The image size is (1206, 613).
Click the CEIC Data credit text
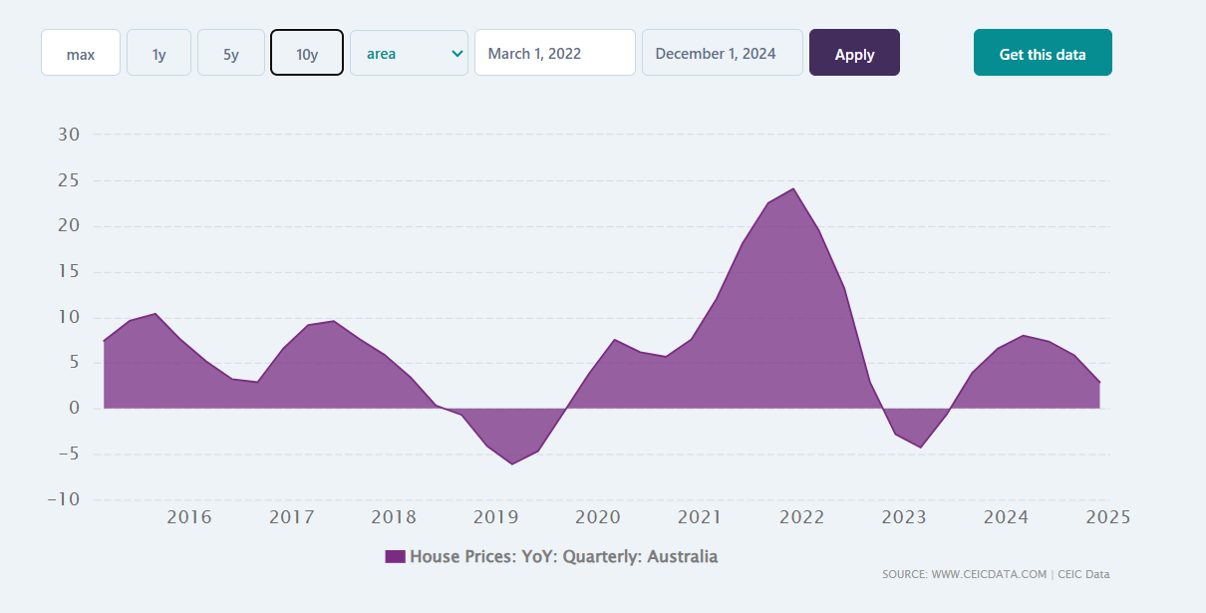click(x=1083, y=574)
